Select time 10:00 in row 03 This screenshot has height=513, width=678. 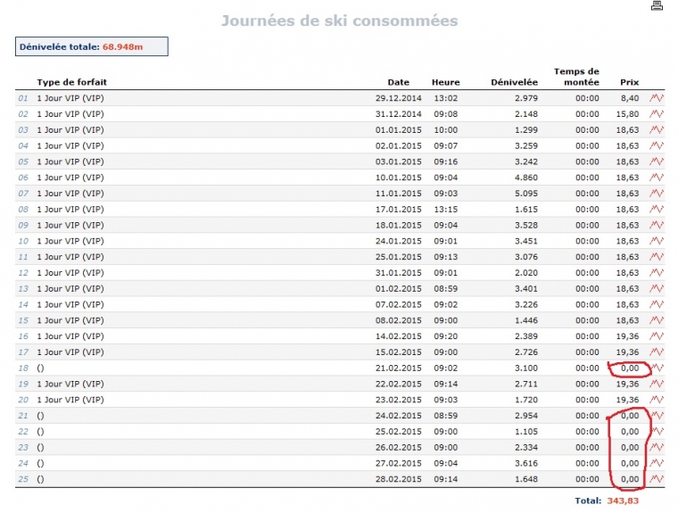(446, 129)
